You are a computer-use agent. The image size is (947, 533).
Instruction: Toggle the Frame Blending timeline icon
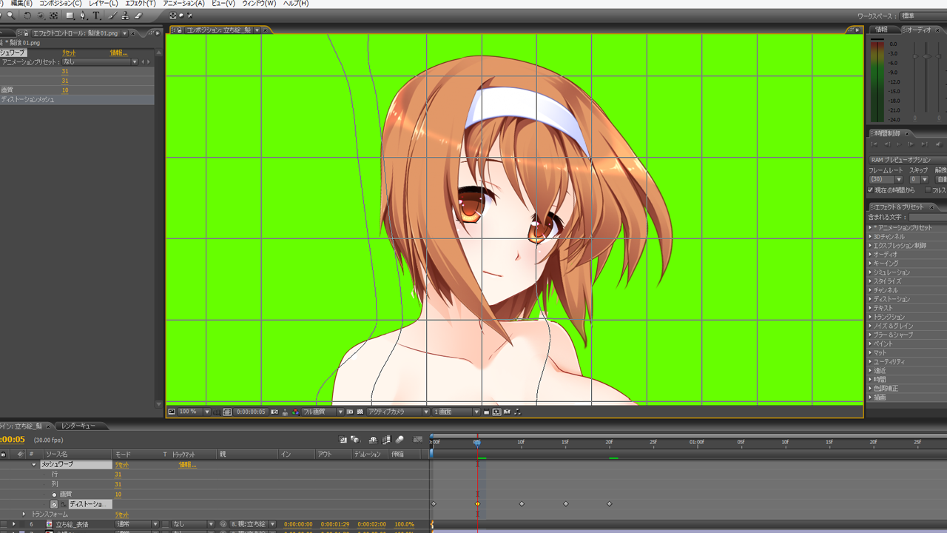[387, 440]
